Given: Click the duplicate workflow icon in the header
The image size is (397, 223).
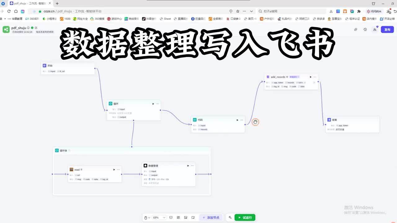Looking at the screenshot, I should [355, 29].
